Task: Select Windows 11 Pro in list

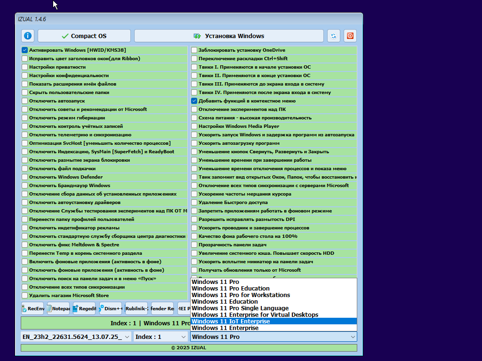Action: [x=273, y=282]
